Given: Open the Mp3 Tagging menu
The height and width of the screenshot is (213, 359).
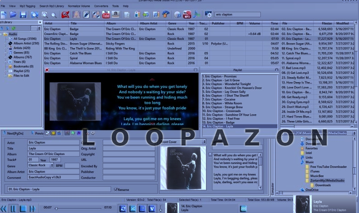Looking at the screenshot, I should [x=27, y=6].
